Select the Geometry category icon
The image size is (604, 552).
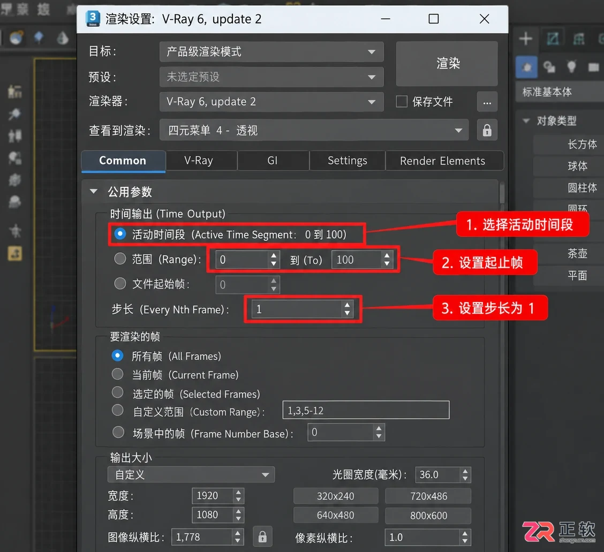[526, 67]
